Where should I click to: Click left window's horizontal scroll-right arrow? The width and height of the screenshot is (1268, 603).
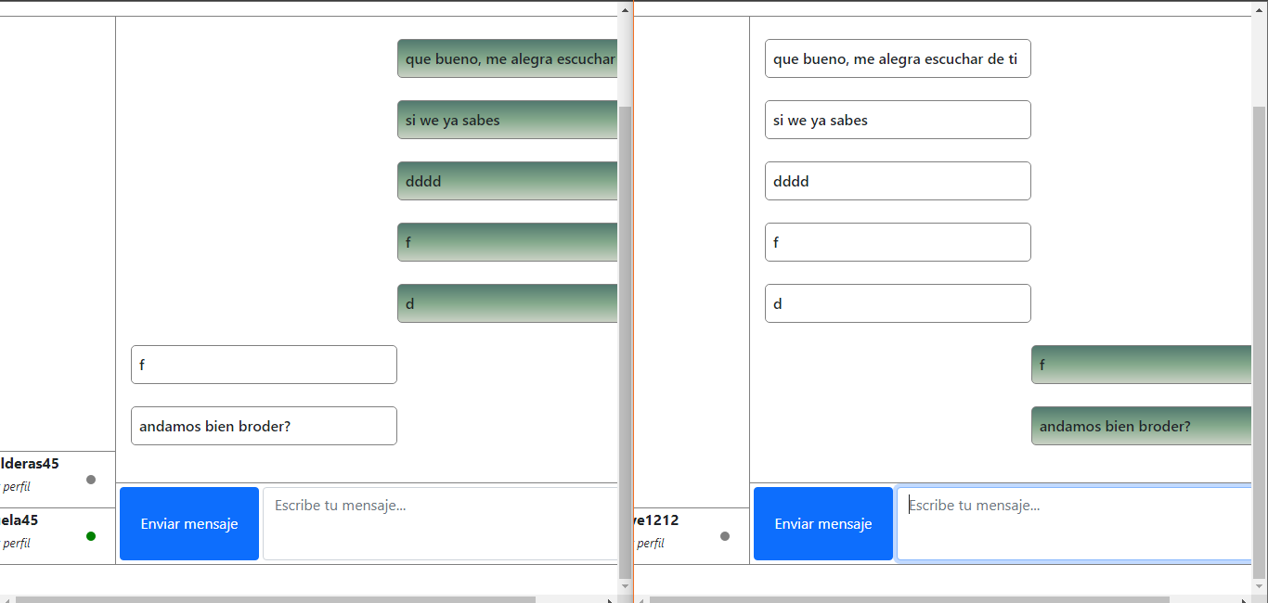coord(610,599)
